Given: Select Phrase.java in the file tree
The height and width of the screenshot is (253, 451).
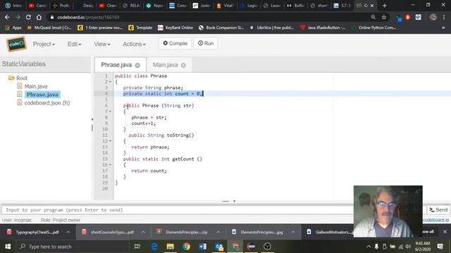Looking at the screenshot, I should pos(42,95).
